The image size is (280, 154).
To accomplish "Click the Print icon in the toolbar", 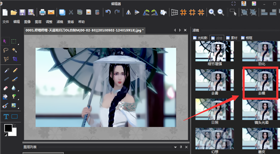I will click(x=43, y=12).
